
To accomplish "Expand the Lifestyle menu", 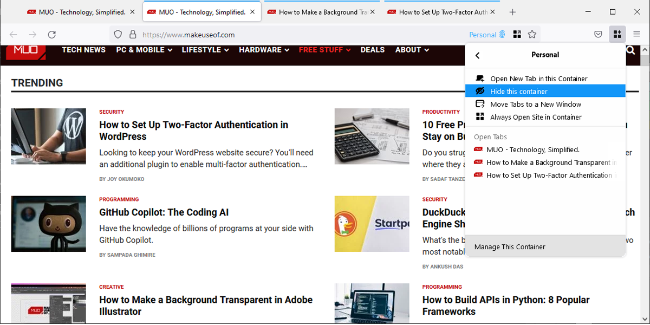I will coord(205,50).
